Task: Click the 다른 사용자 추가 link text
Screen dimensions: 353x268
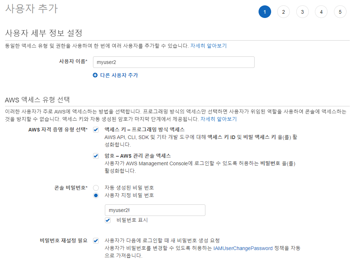Action: click(x=119, y=75)
